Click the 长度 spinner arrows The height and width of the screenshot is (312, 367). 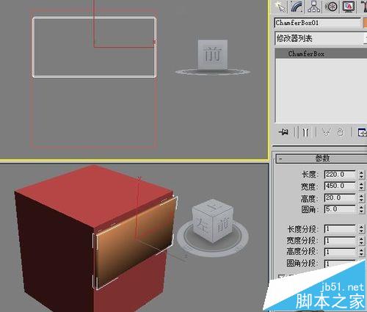click(x=361, y=175)
